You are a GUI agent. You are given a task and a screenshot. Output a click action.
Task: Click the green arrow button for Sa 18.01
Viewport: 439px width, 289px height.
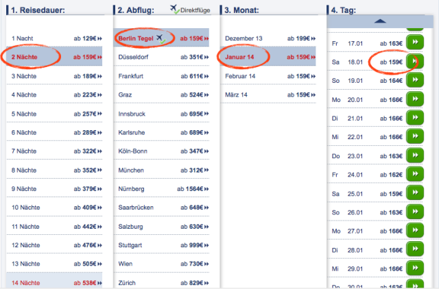[415, 61]
